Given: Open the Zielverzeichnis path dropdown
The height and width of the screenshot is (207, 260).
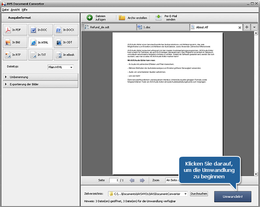Looking at the screenshot, I should [x=185, y=194].
